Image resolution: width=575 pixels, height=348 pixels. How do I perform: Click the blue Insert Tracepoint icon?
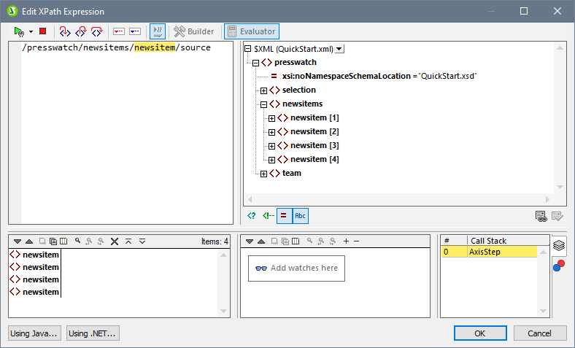point(135,31)
